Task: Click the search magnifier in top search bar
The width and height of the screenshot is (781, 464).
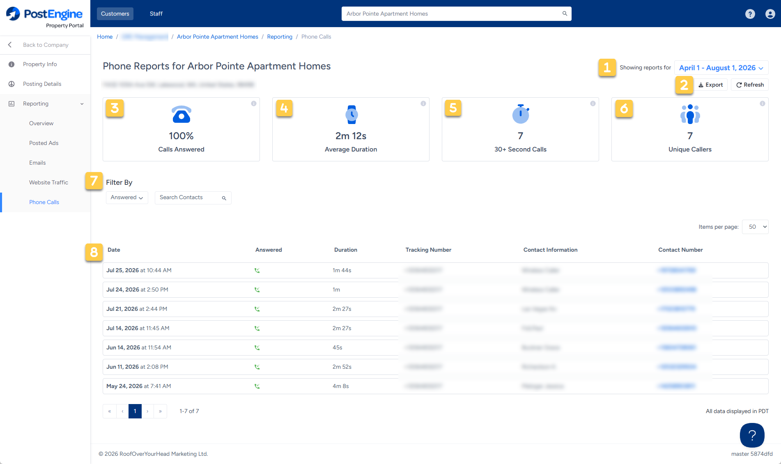Action: coord(565,14)
